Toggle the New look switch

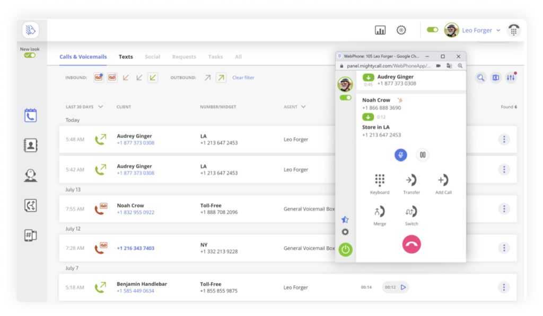tap(30, 55)
